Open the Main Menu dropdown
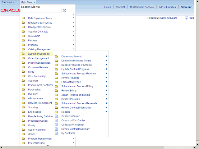This screenshot has height=149, width=199. point(28,2)
